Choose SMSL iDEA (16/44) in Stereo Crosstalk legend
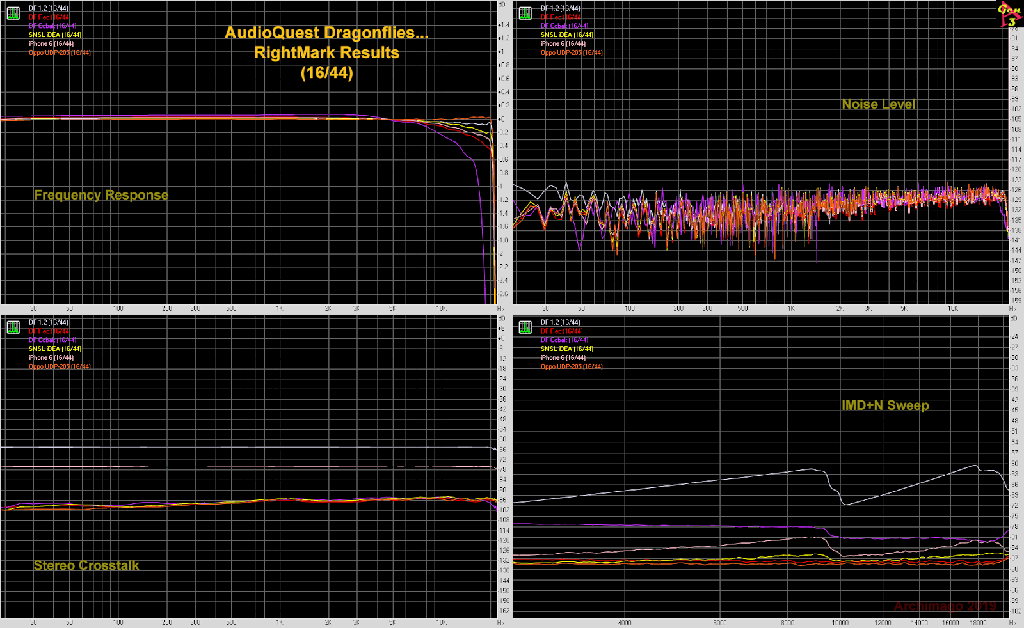Image resolution: width=1024 pixels, height=628 pixels. [55, 349]
